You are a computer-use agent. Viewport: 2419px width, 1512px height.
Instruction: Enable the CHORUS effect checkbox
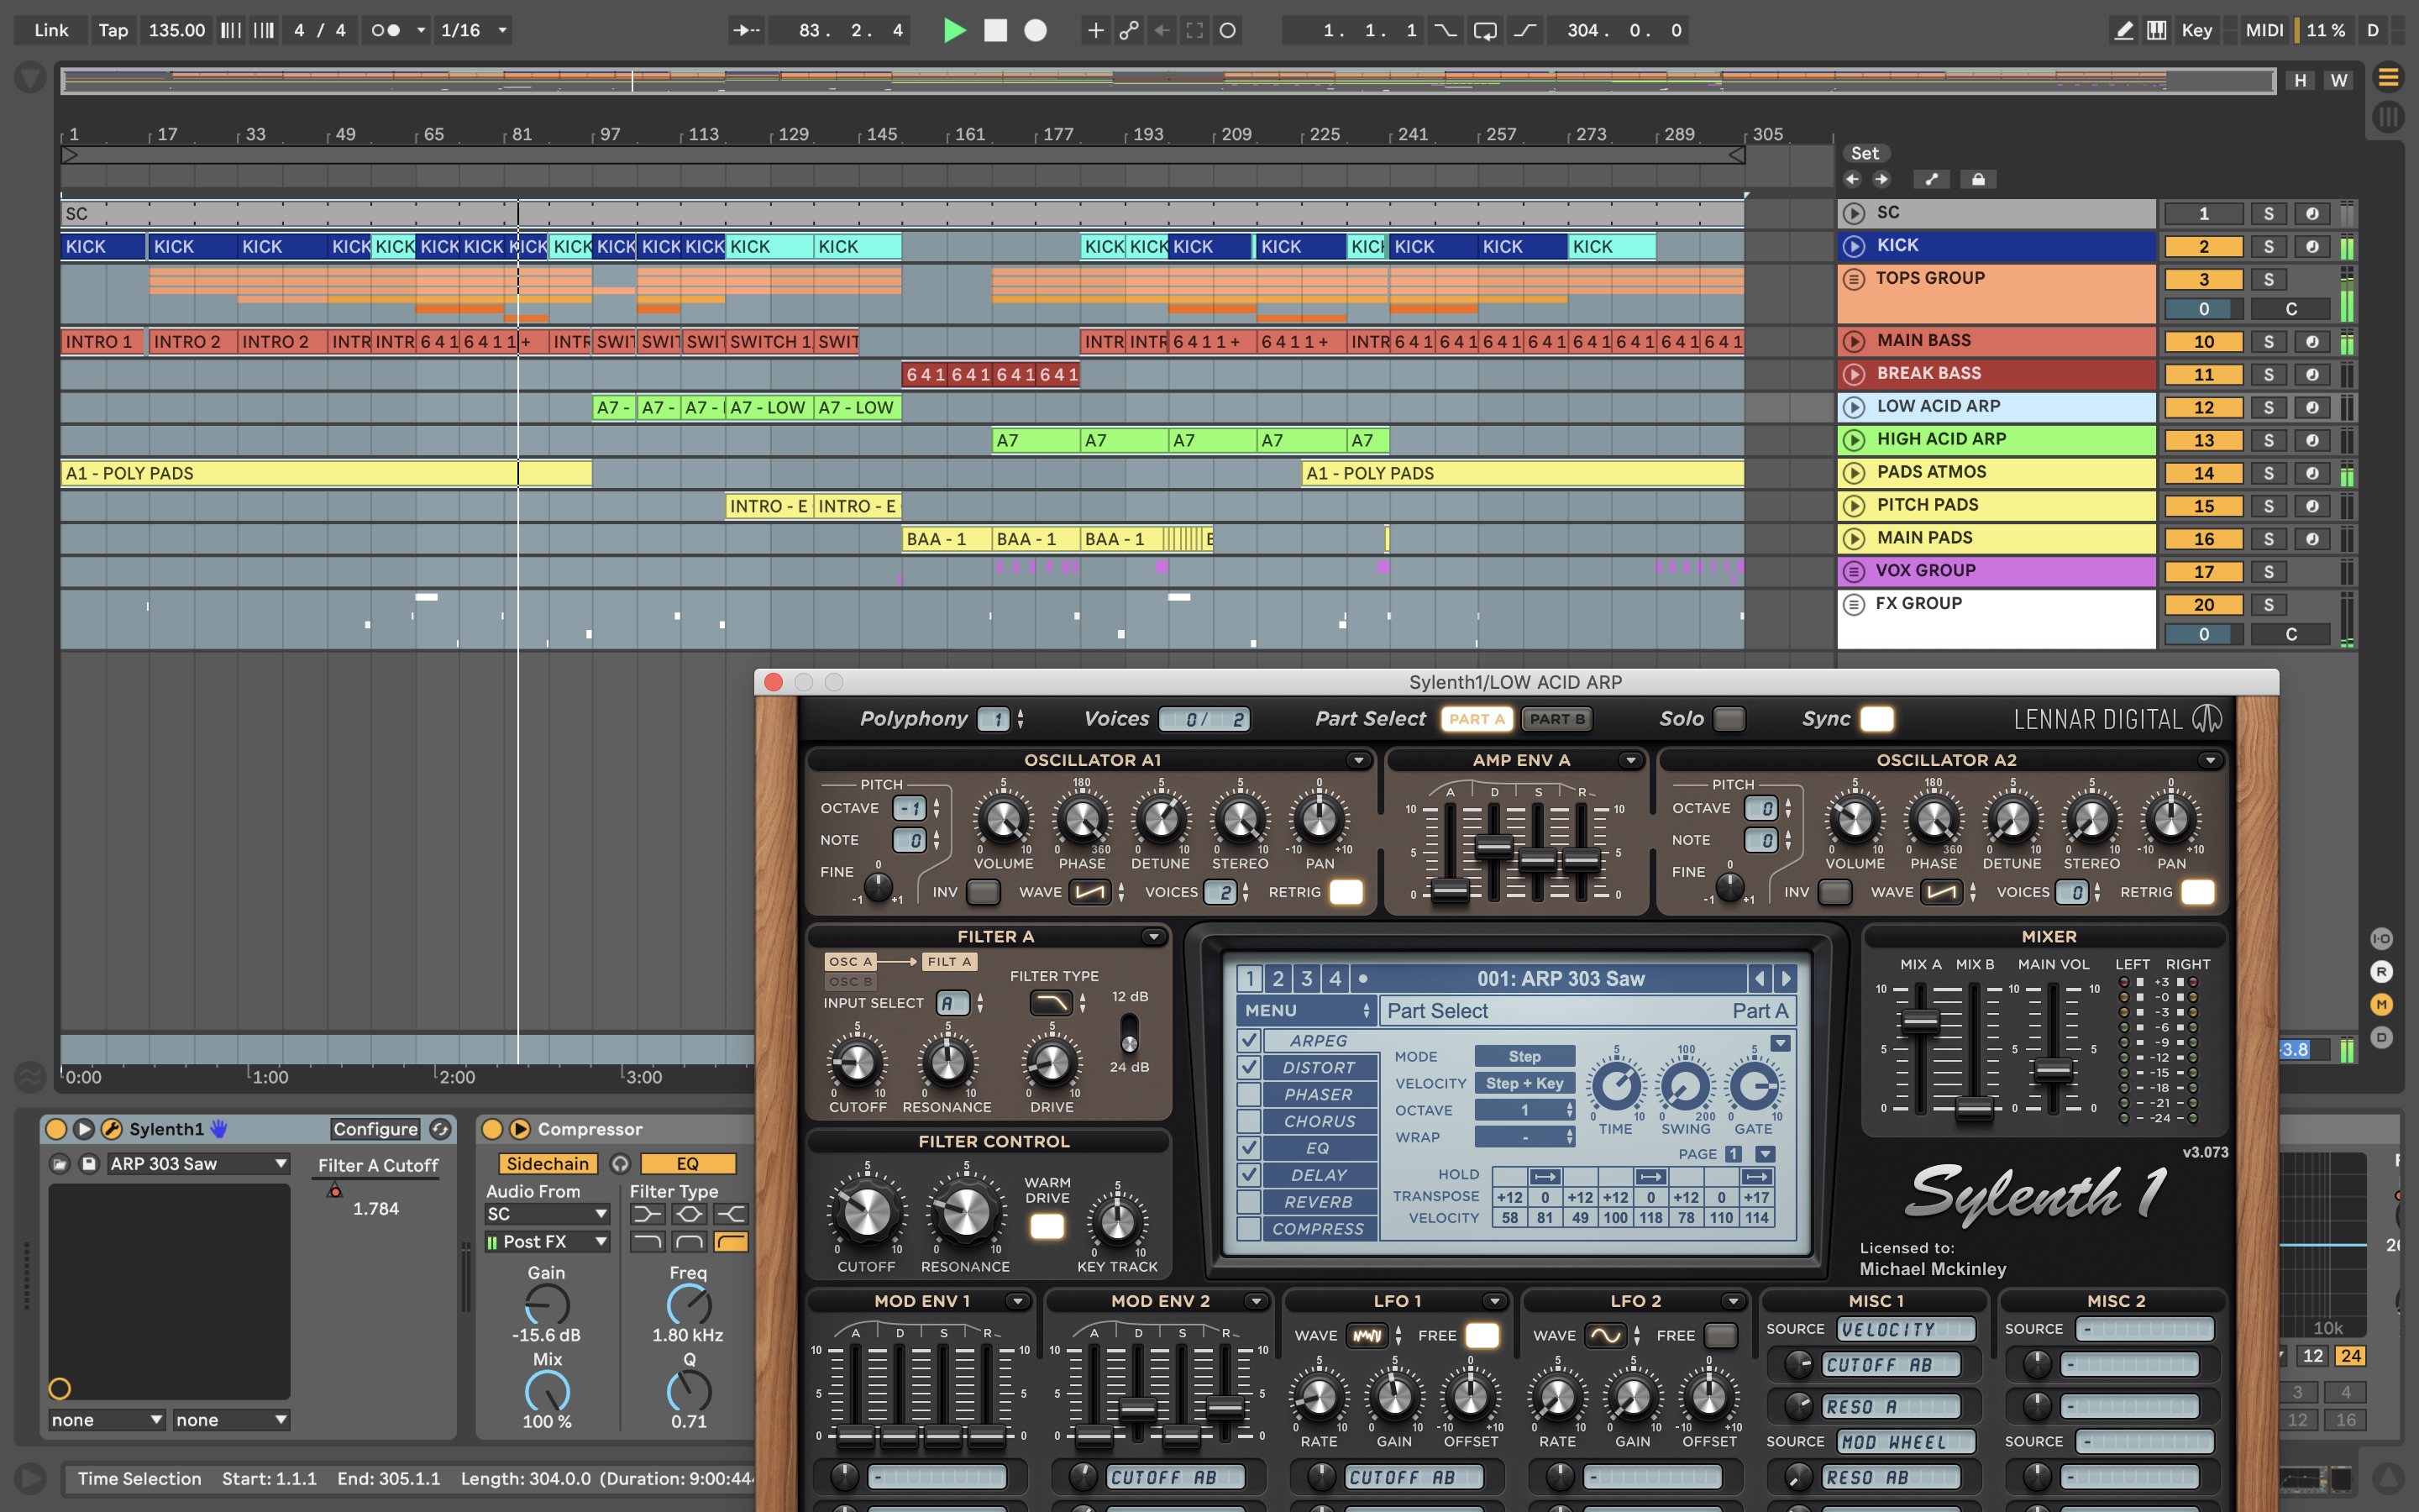click(1248, 1121)
